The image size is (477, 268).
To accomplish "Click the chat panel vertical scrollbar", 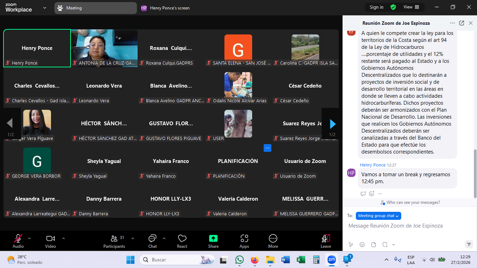I will [x=475, y=173].
